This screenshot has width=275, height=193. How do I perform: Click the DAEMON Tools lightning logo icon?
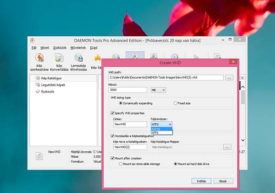pos(32,40)
